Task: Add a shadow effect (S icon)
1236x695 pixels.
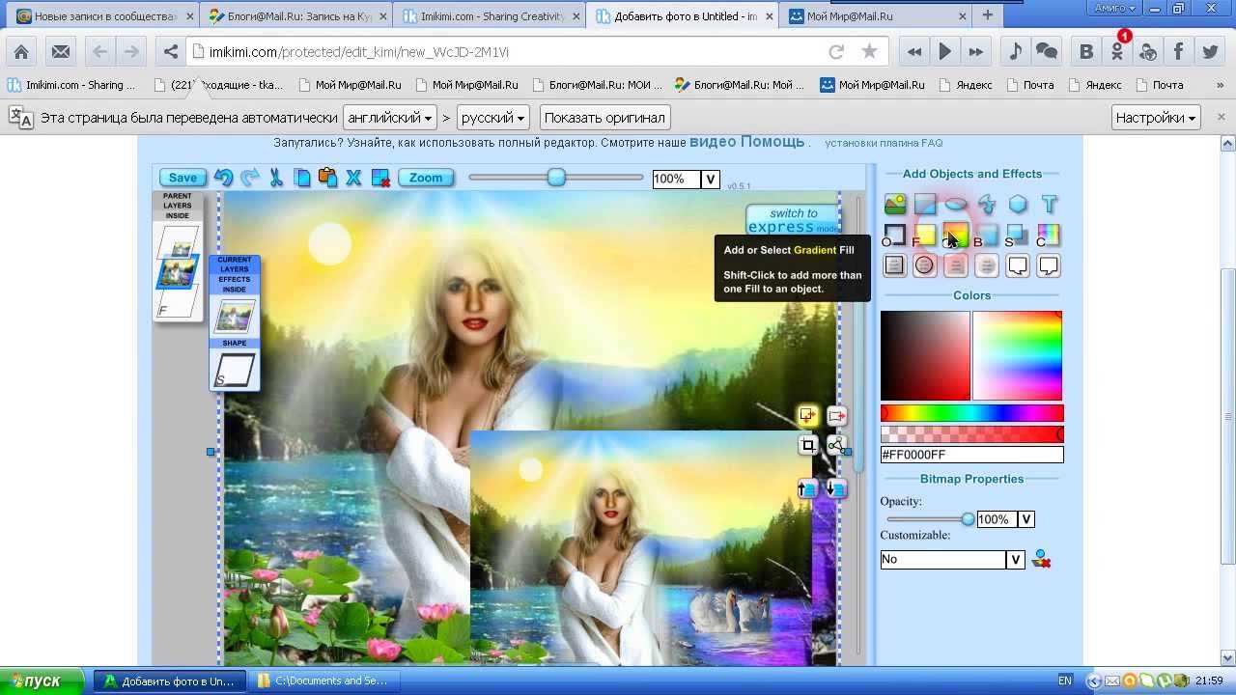Action: [x=1018, y=235]
